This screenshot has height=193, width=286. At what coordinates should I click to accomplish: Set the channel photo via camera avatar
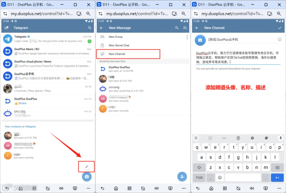(200, 40)
